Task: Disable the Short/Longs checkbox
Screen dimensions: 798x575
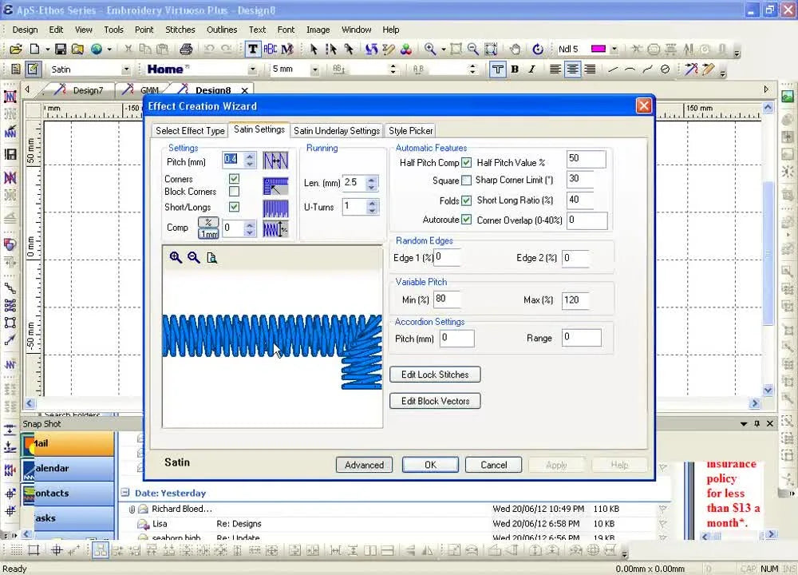Action: 234,207
